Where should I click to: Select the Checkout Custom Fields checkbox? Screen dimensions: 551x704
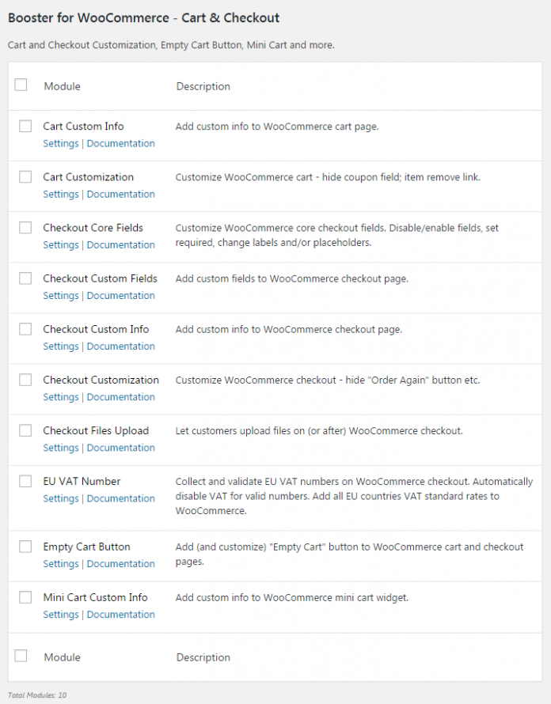click(25, 278)
